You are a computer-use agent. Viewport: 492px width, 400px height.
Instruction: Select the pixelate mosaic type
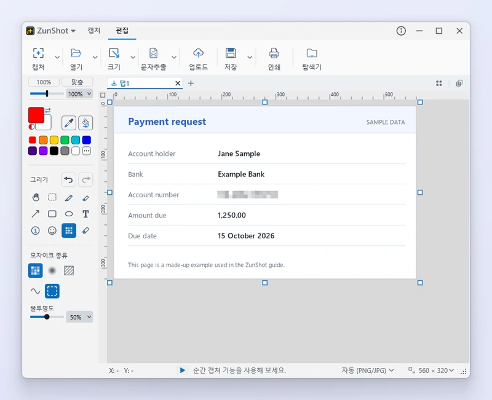36,270
